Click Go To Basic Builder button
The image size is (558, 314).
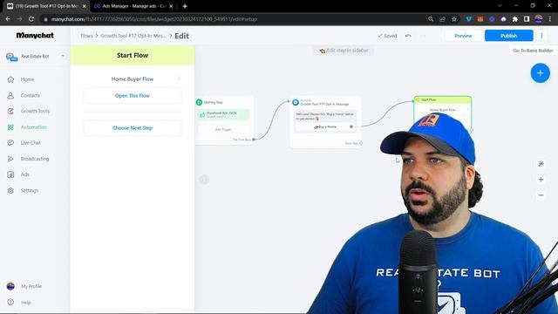533,51
